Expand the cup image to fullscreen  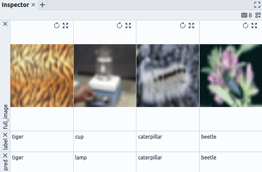[x=128, y=26]
